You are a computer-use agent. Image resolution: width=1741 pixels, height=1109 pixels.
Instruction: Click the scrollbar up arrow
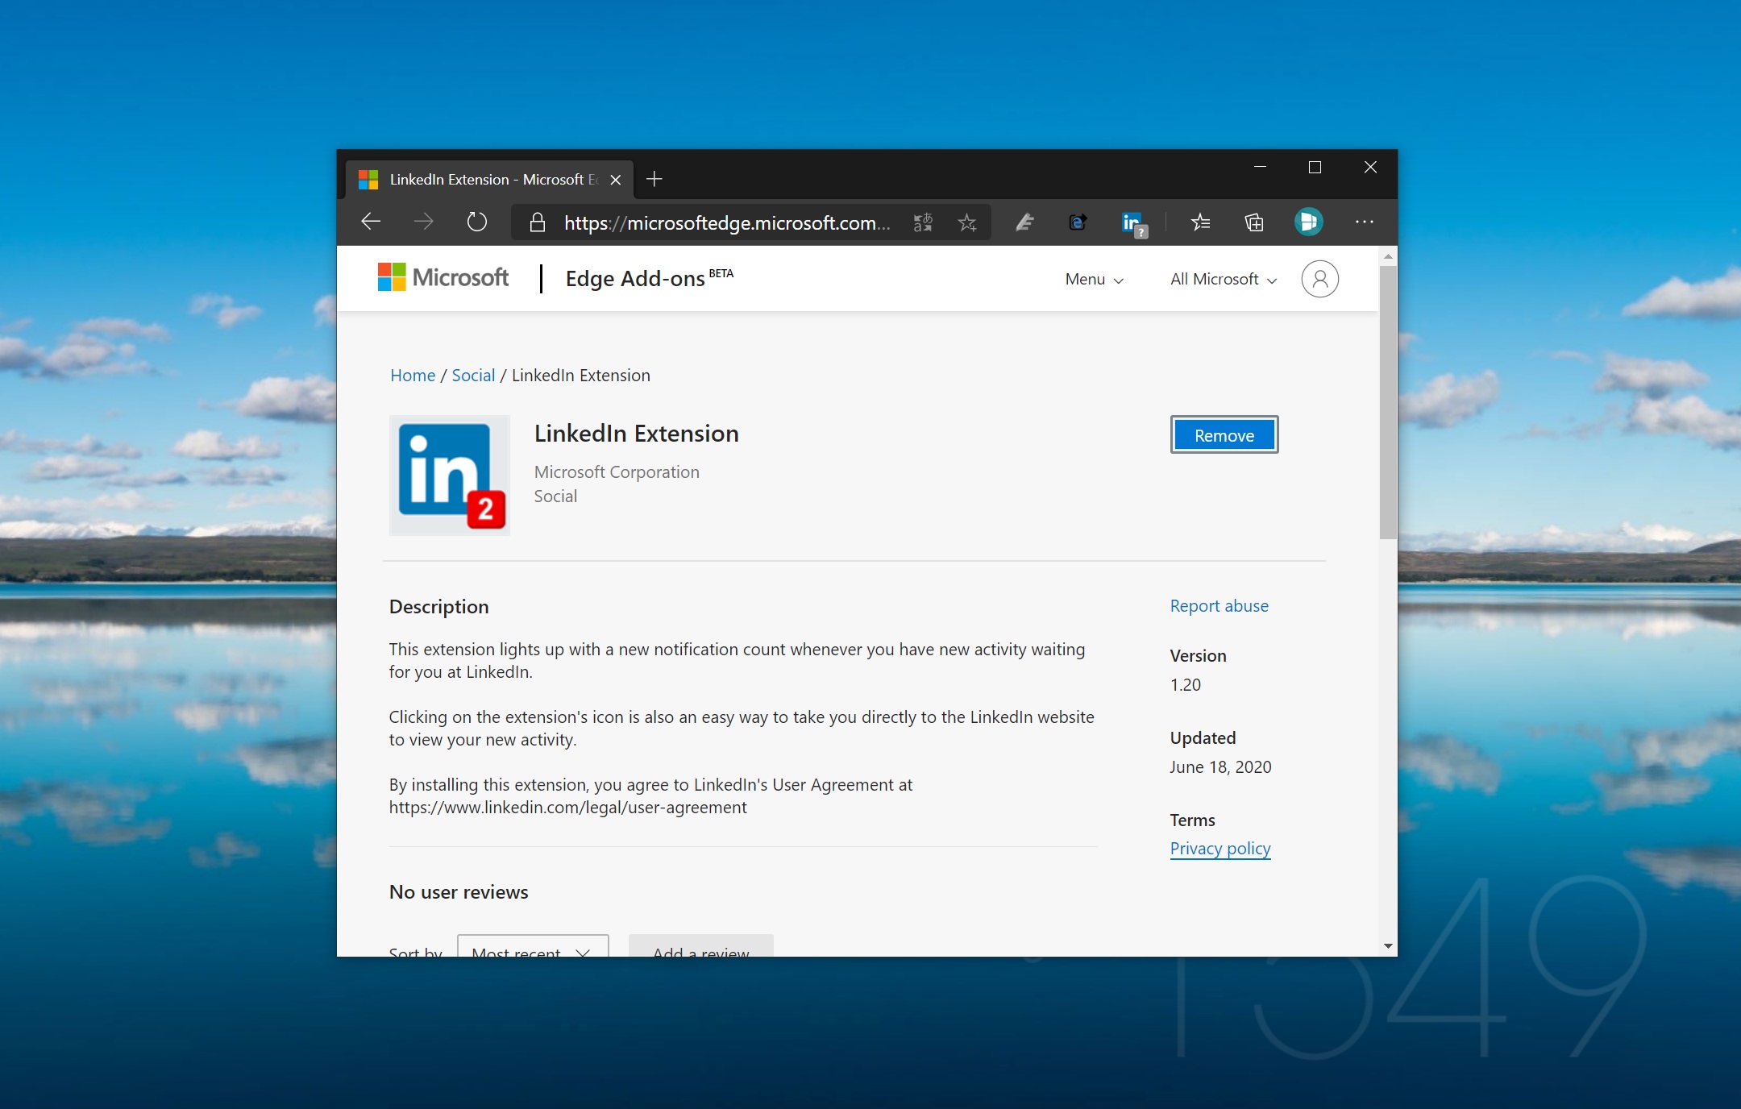(1387, 256)
